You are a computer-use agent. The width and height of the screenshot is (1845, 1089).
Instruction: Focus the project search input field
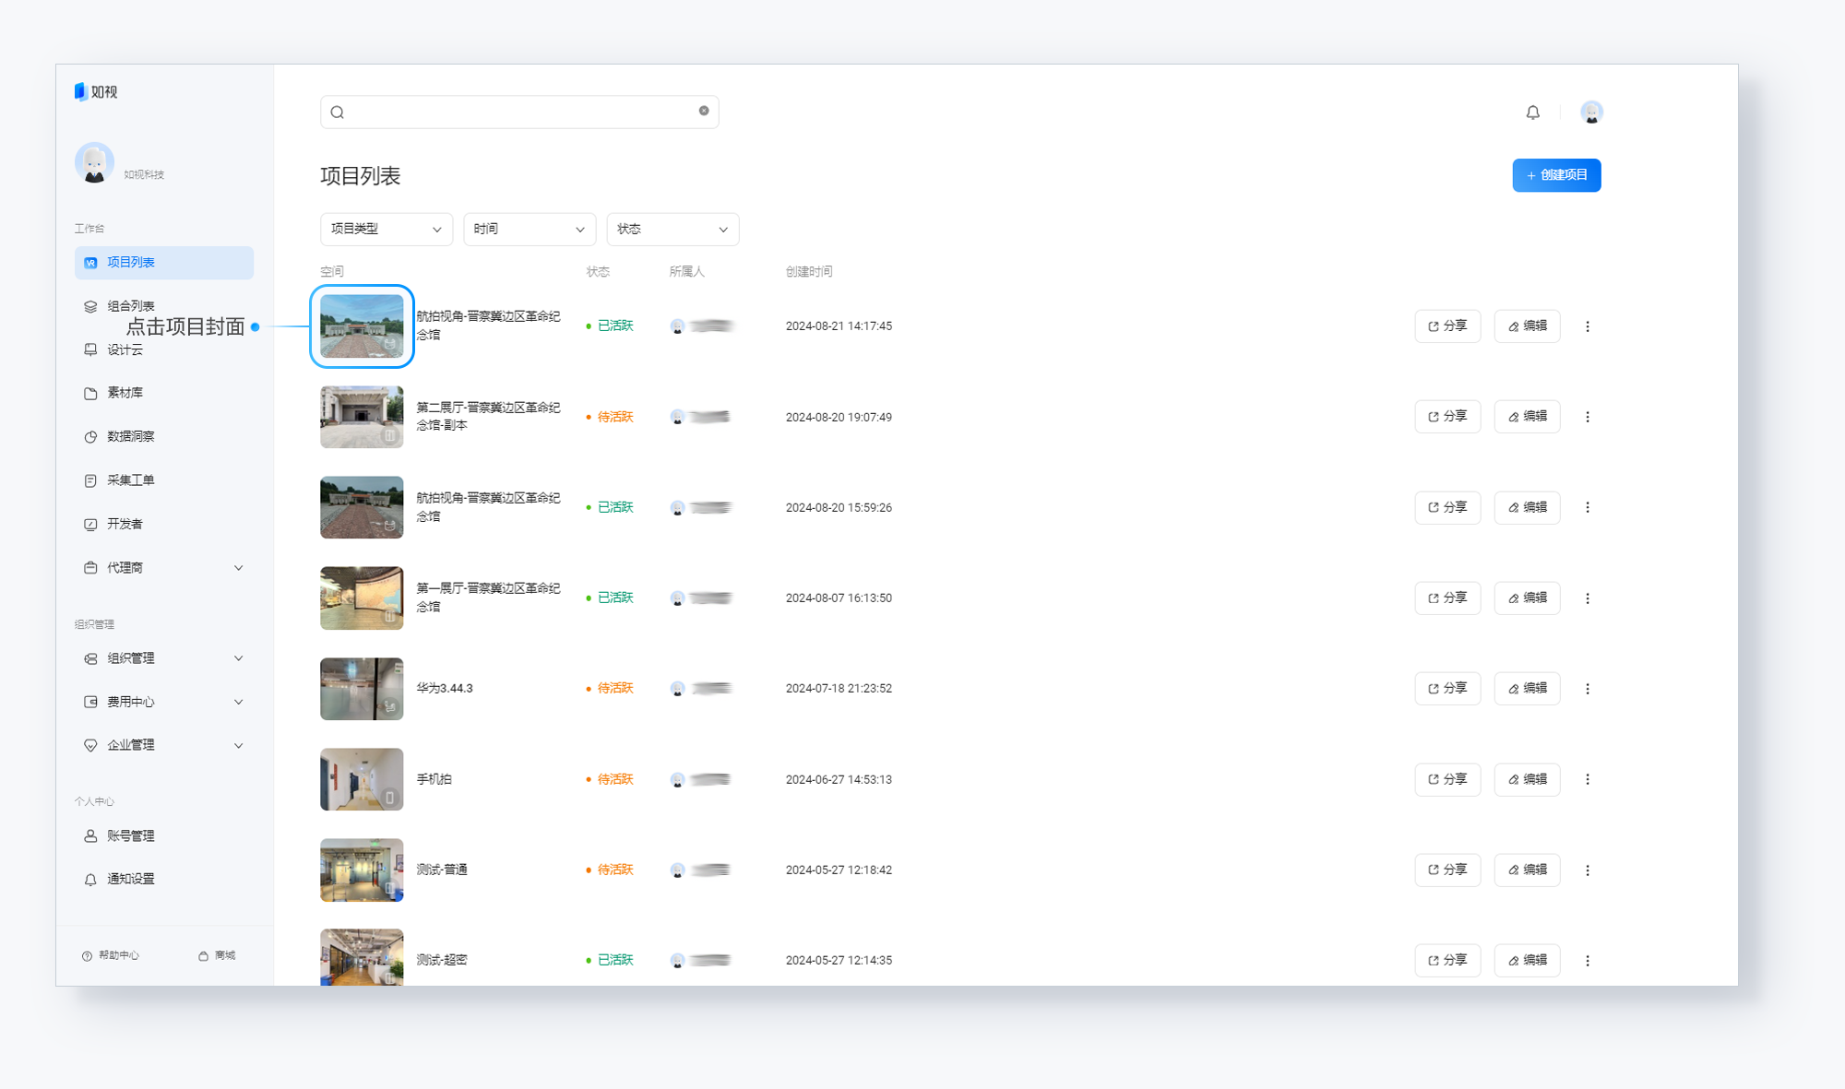pyautogui.click(x=519, y=112)
